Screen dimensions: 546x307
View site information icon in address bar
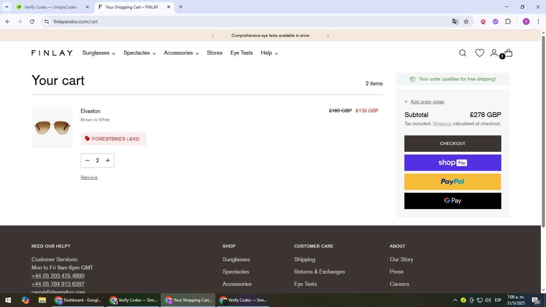click(47, 22)
